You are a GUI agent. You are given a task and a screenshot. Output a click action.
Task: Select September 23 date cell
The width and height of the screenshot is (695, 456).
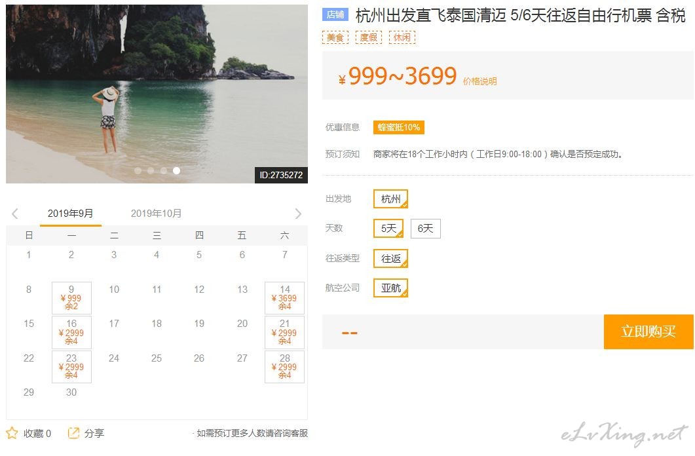71,367
